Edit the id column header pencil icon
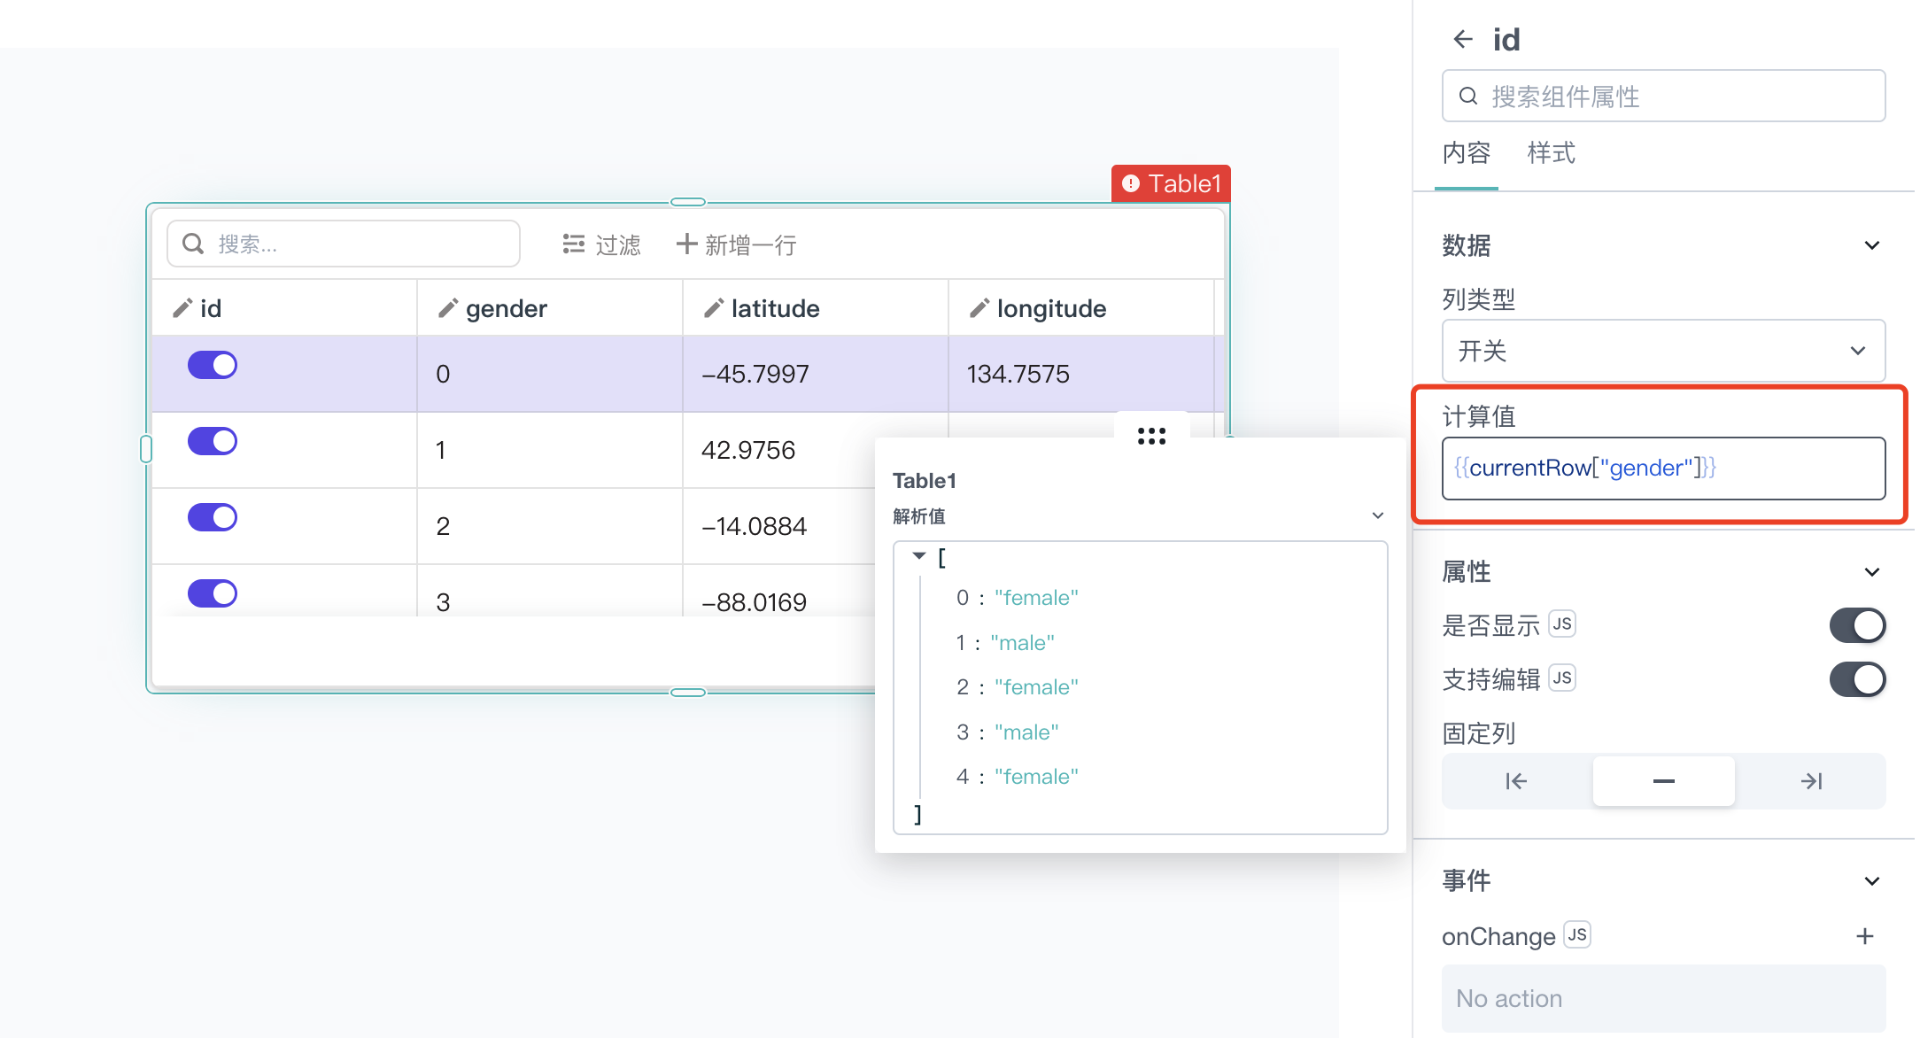Viewport: 1920px width, 1038px height. pos(182,308)
